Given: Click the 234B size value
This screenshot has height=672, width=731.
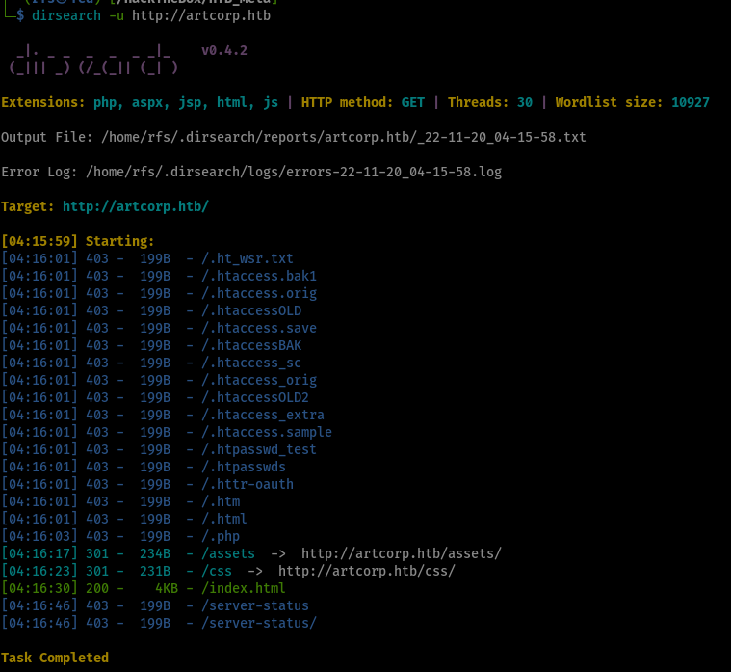Looking at the screenshot, I should (x=155, y=553).
